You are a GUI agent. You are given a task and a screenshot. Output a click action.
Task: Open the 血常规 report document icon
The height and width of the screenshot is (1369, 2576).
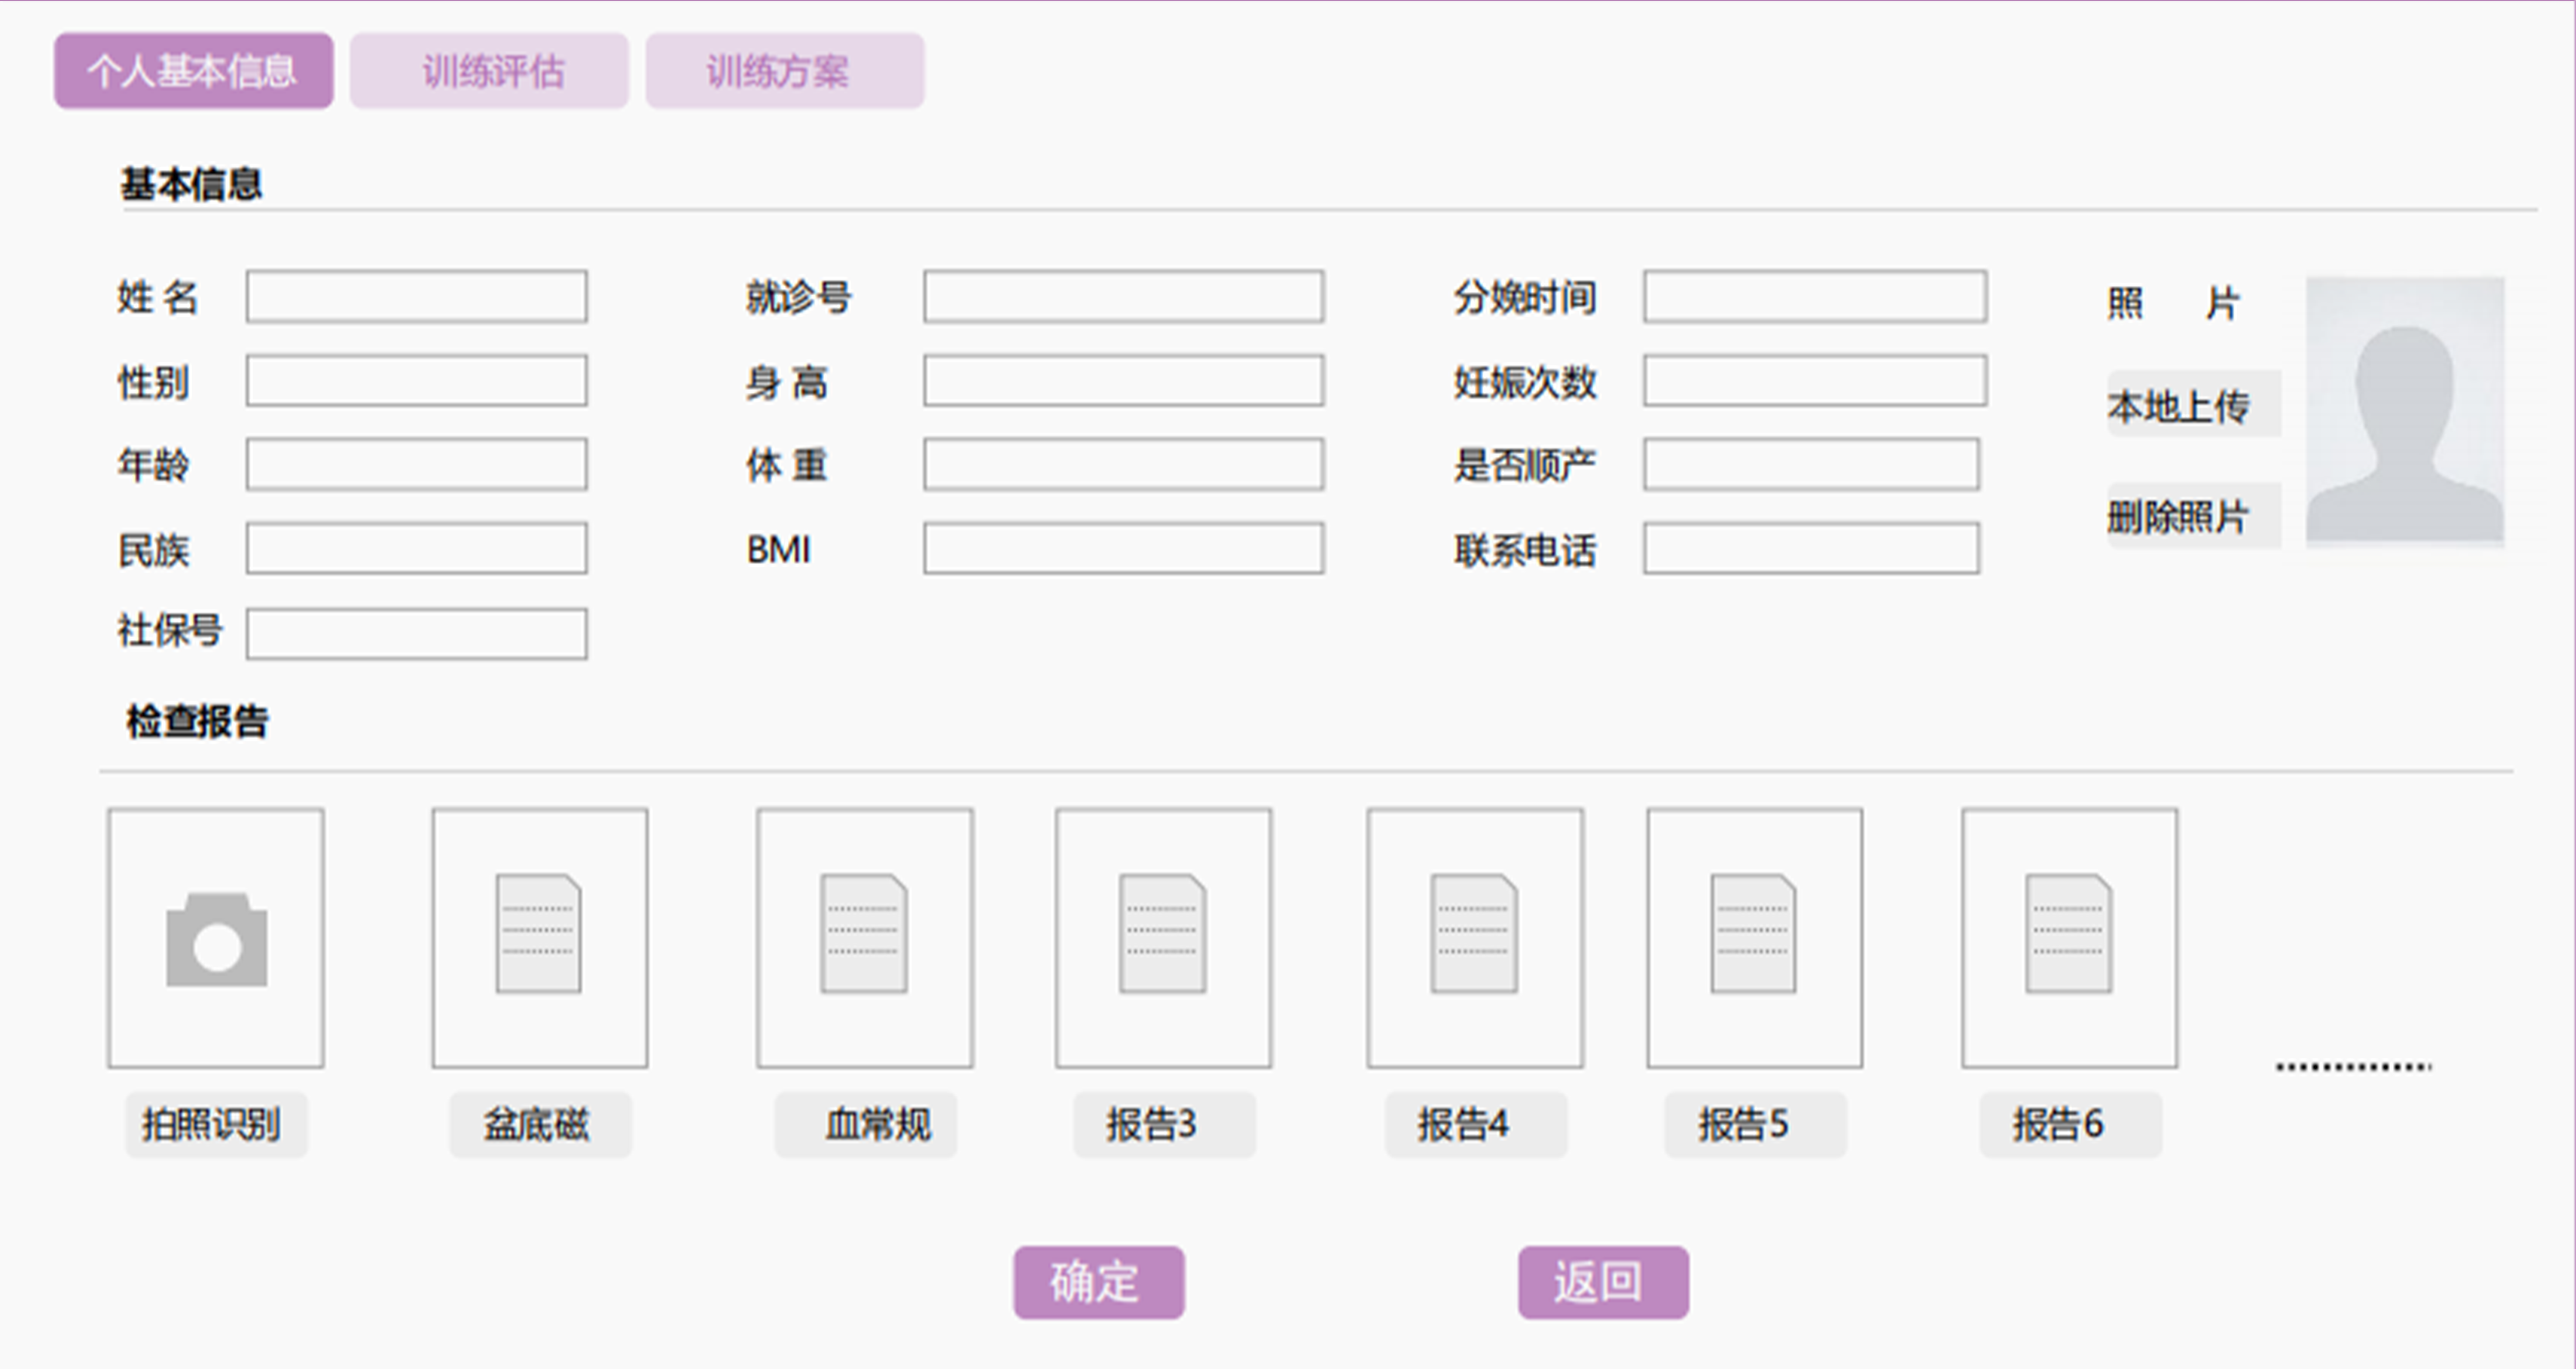click(x=864, y=934)
